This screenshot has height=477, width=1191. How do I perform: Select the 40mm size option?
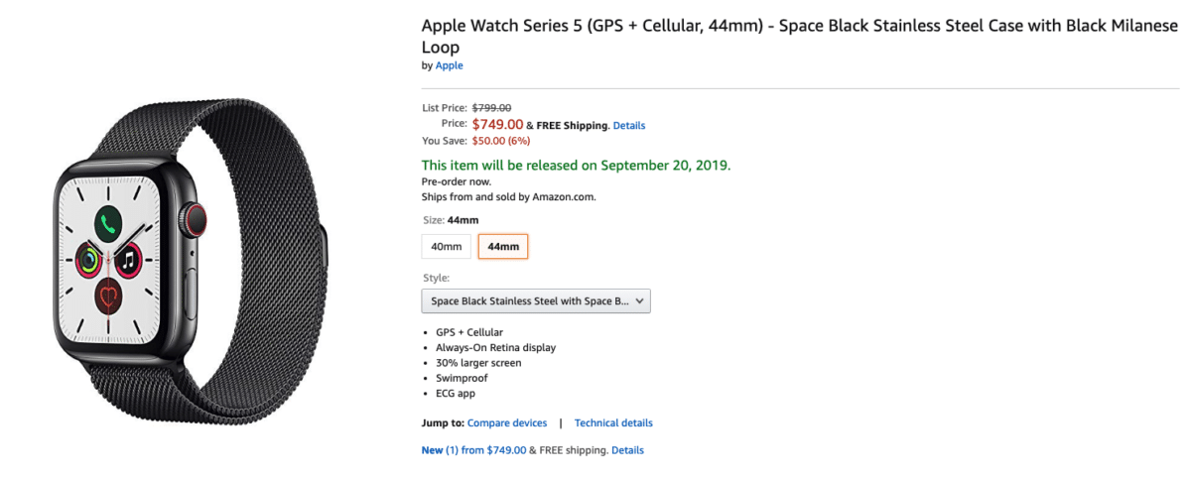[446, 246]
